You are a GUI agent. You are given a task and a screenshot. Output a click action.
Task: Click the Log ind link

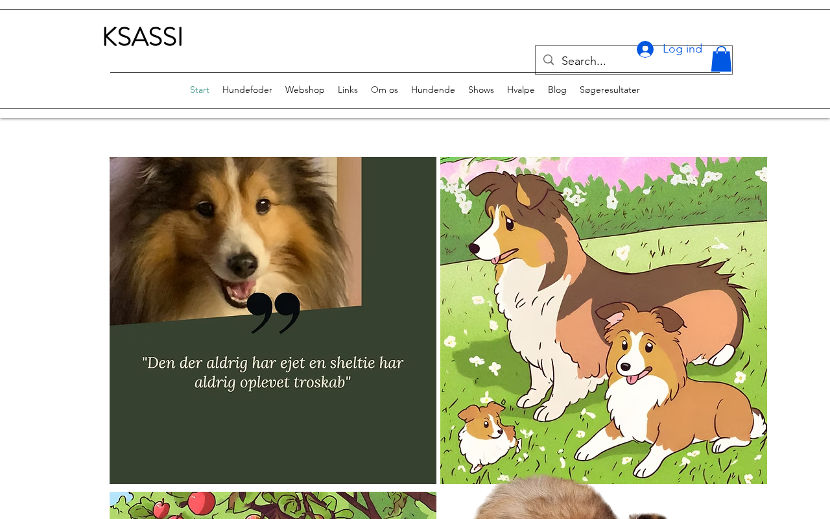click(x=682, y=49)
